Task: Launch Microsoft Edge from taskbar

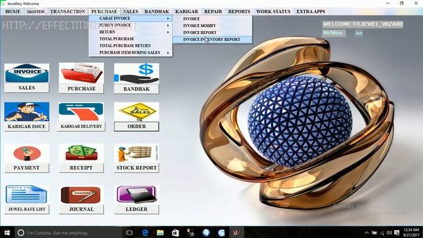Action: (145, 233)
